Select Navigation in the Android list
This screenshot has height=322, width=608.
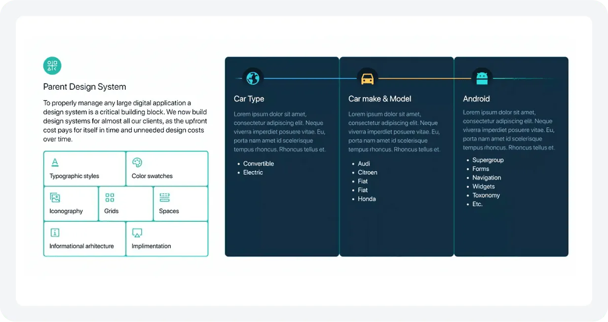487,178
